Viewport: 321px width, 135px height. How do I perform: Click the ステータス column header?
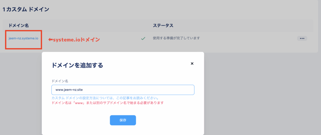[x=163, y=25]
